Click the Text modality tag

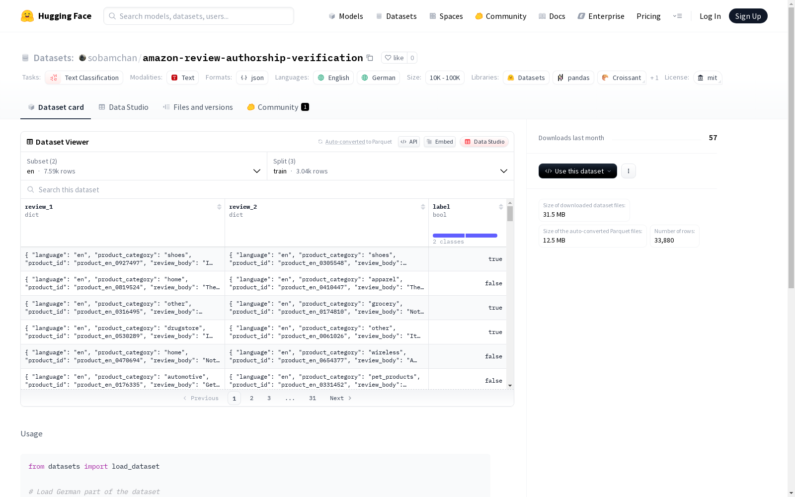click(182, 78)
